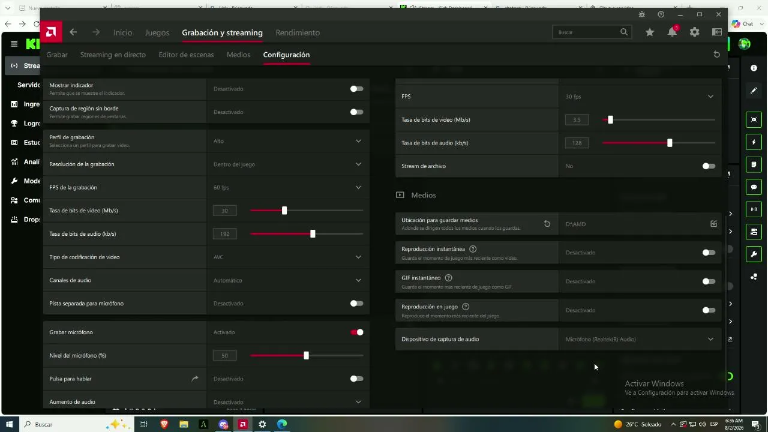768x432 pixels.
Task: Expand Canales de audio dropdown
Action: click(288, 280)
